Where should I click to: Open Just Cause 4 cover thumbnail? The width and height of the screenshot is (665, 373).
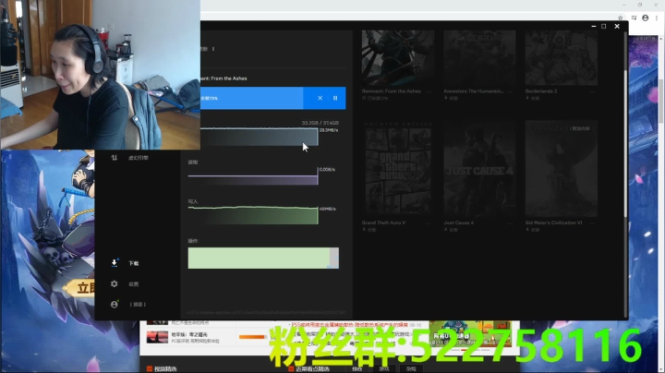479,169
